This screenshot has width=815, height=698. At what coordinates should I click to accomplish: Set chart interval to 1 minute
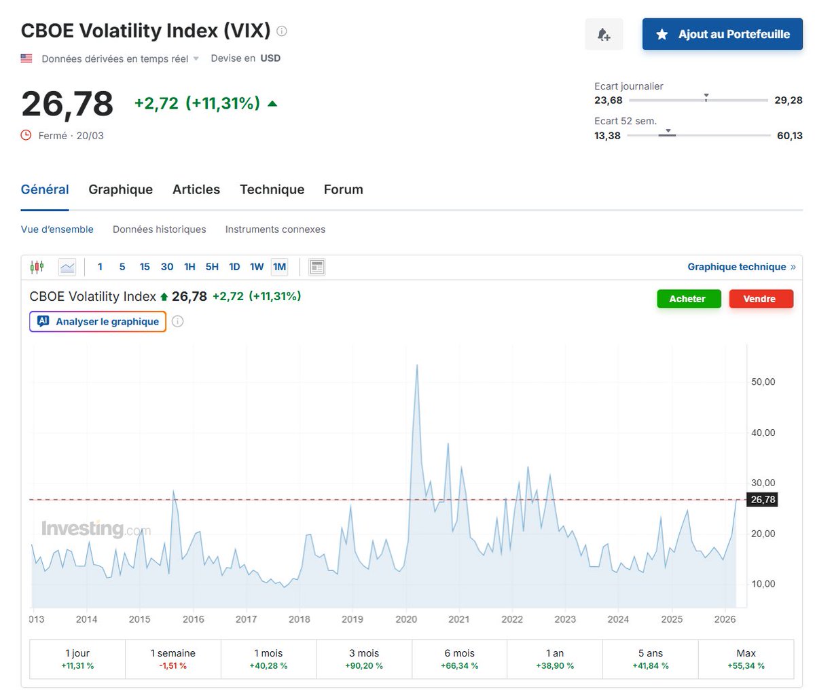pyautogui.click(x=100, y=267)
